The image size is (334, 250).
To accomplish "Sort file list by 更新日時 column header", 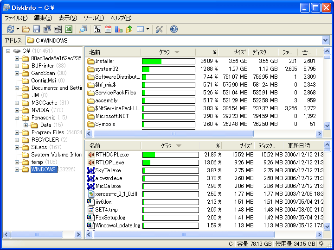I will 303,146.
